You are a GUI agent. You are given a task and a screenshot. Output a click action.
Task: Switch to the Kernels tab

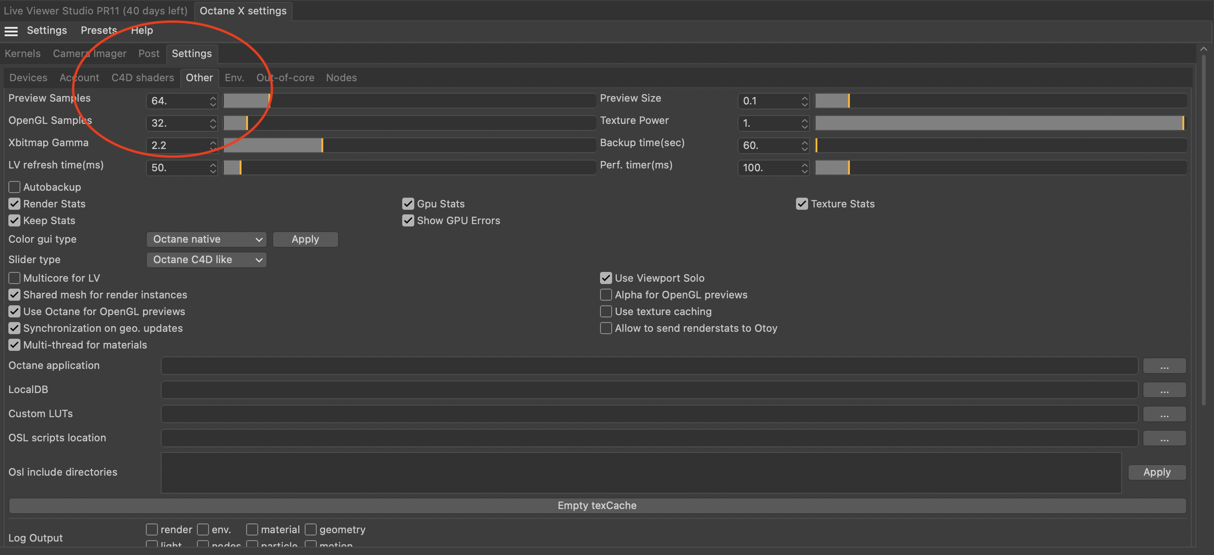pyautogui.click(x=23, y=54)
